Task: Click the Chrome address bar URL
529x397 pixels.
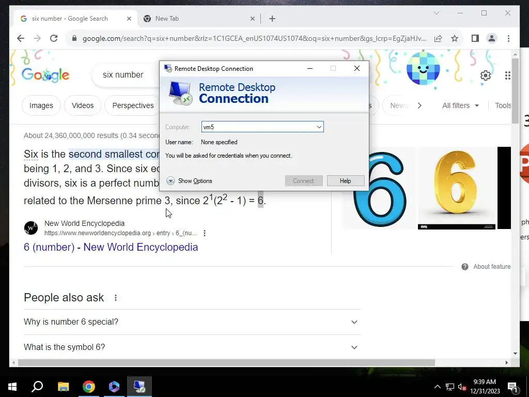Action: tap(254, 38)
